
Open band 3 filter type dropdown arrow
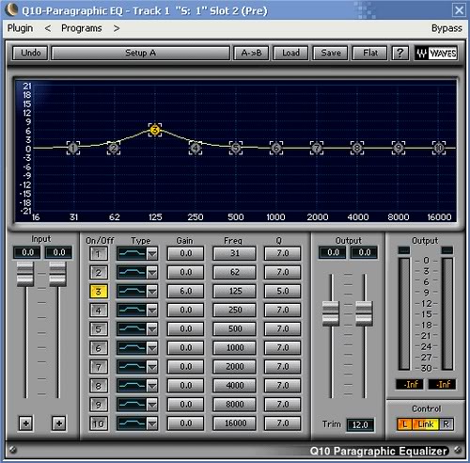coord(152,292)
